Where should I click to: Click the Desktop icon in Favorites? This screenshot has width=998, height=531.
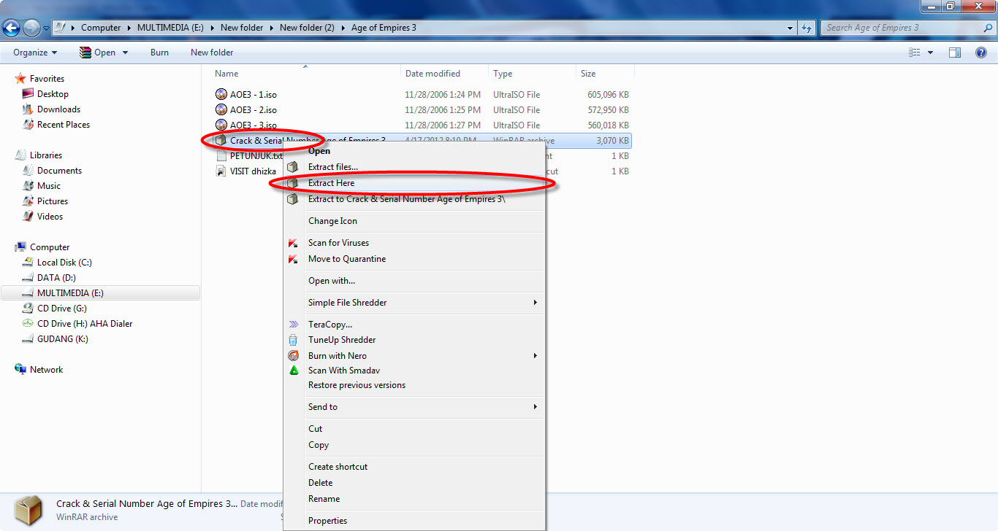pos(28,93)
